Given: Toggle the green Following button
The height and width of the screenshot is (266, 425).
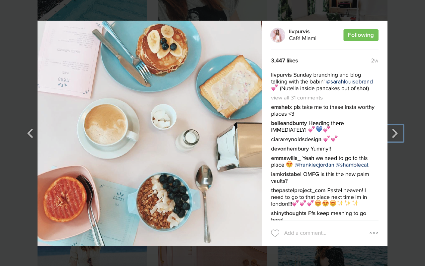Looking at the screenshot, I should tap(361, 35).
